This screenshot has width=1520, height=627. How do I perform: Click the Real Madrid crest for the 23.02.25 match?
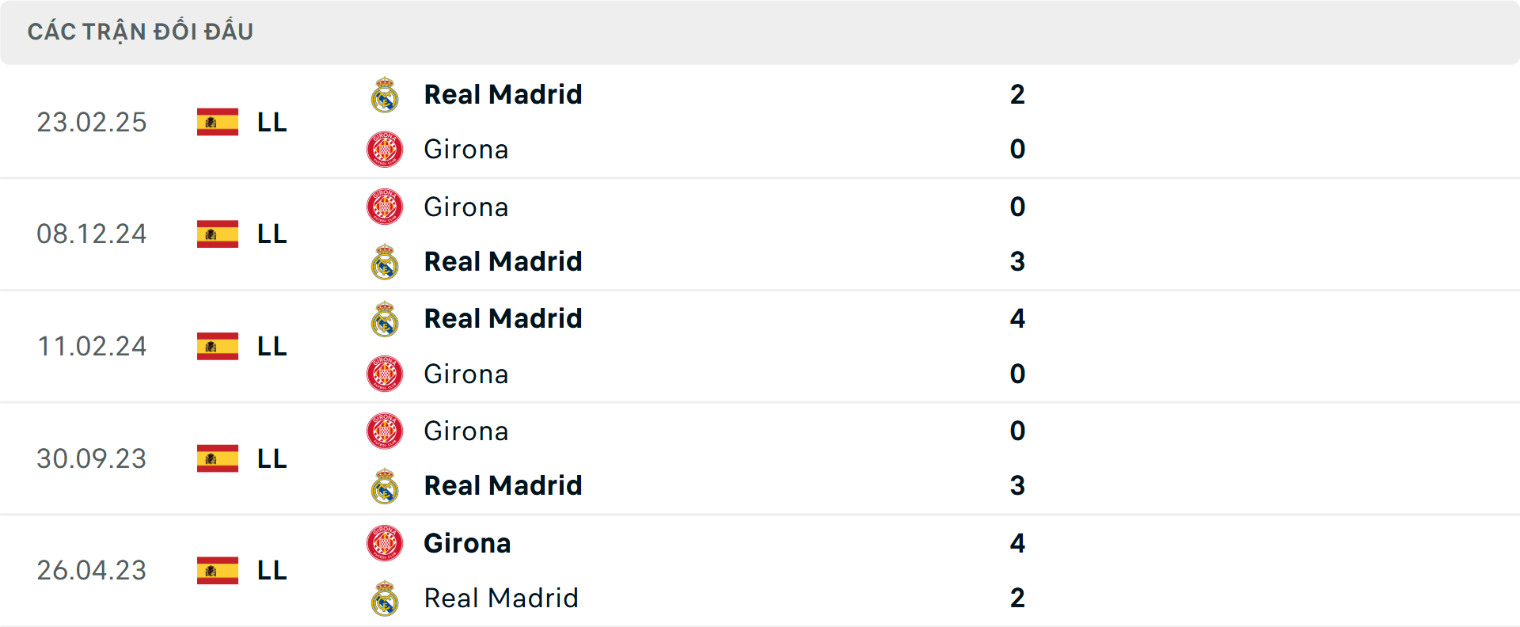(x=385, y=94)
